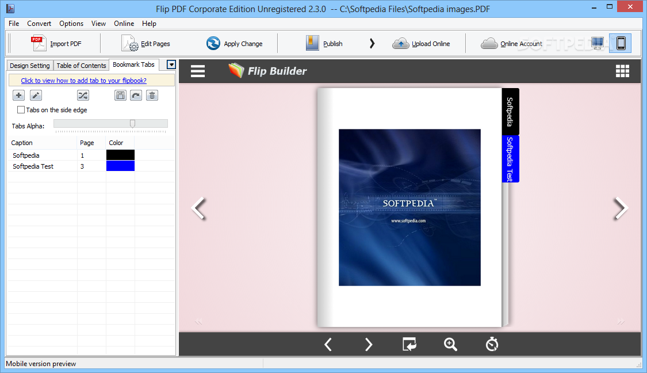Jump to last page via faint double-right arrow

click(621, 322)
